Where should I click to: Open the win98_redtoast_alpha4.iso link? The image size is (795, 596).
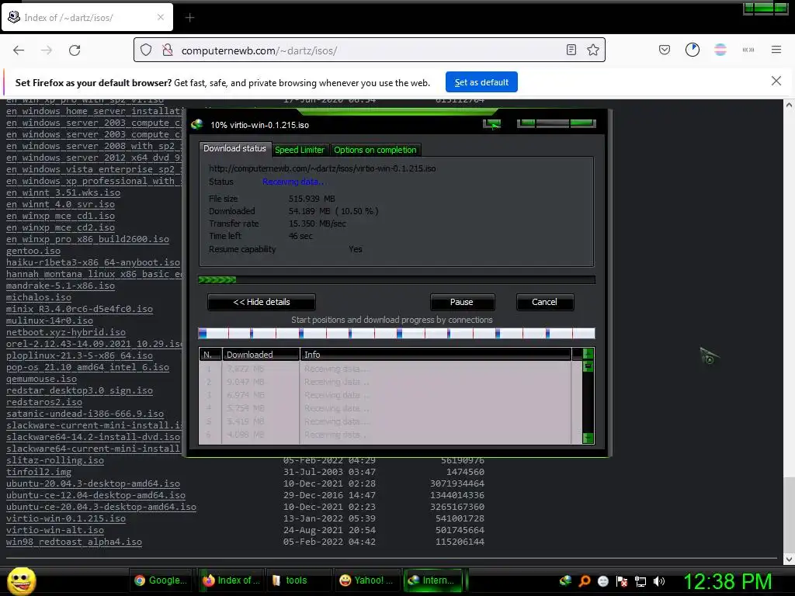[x=74, y=541]
